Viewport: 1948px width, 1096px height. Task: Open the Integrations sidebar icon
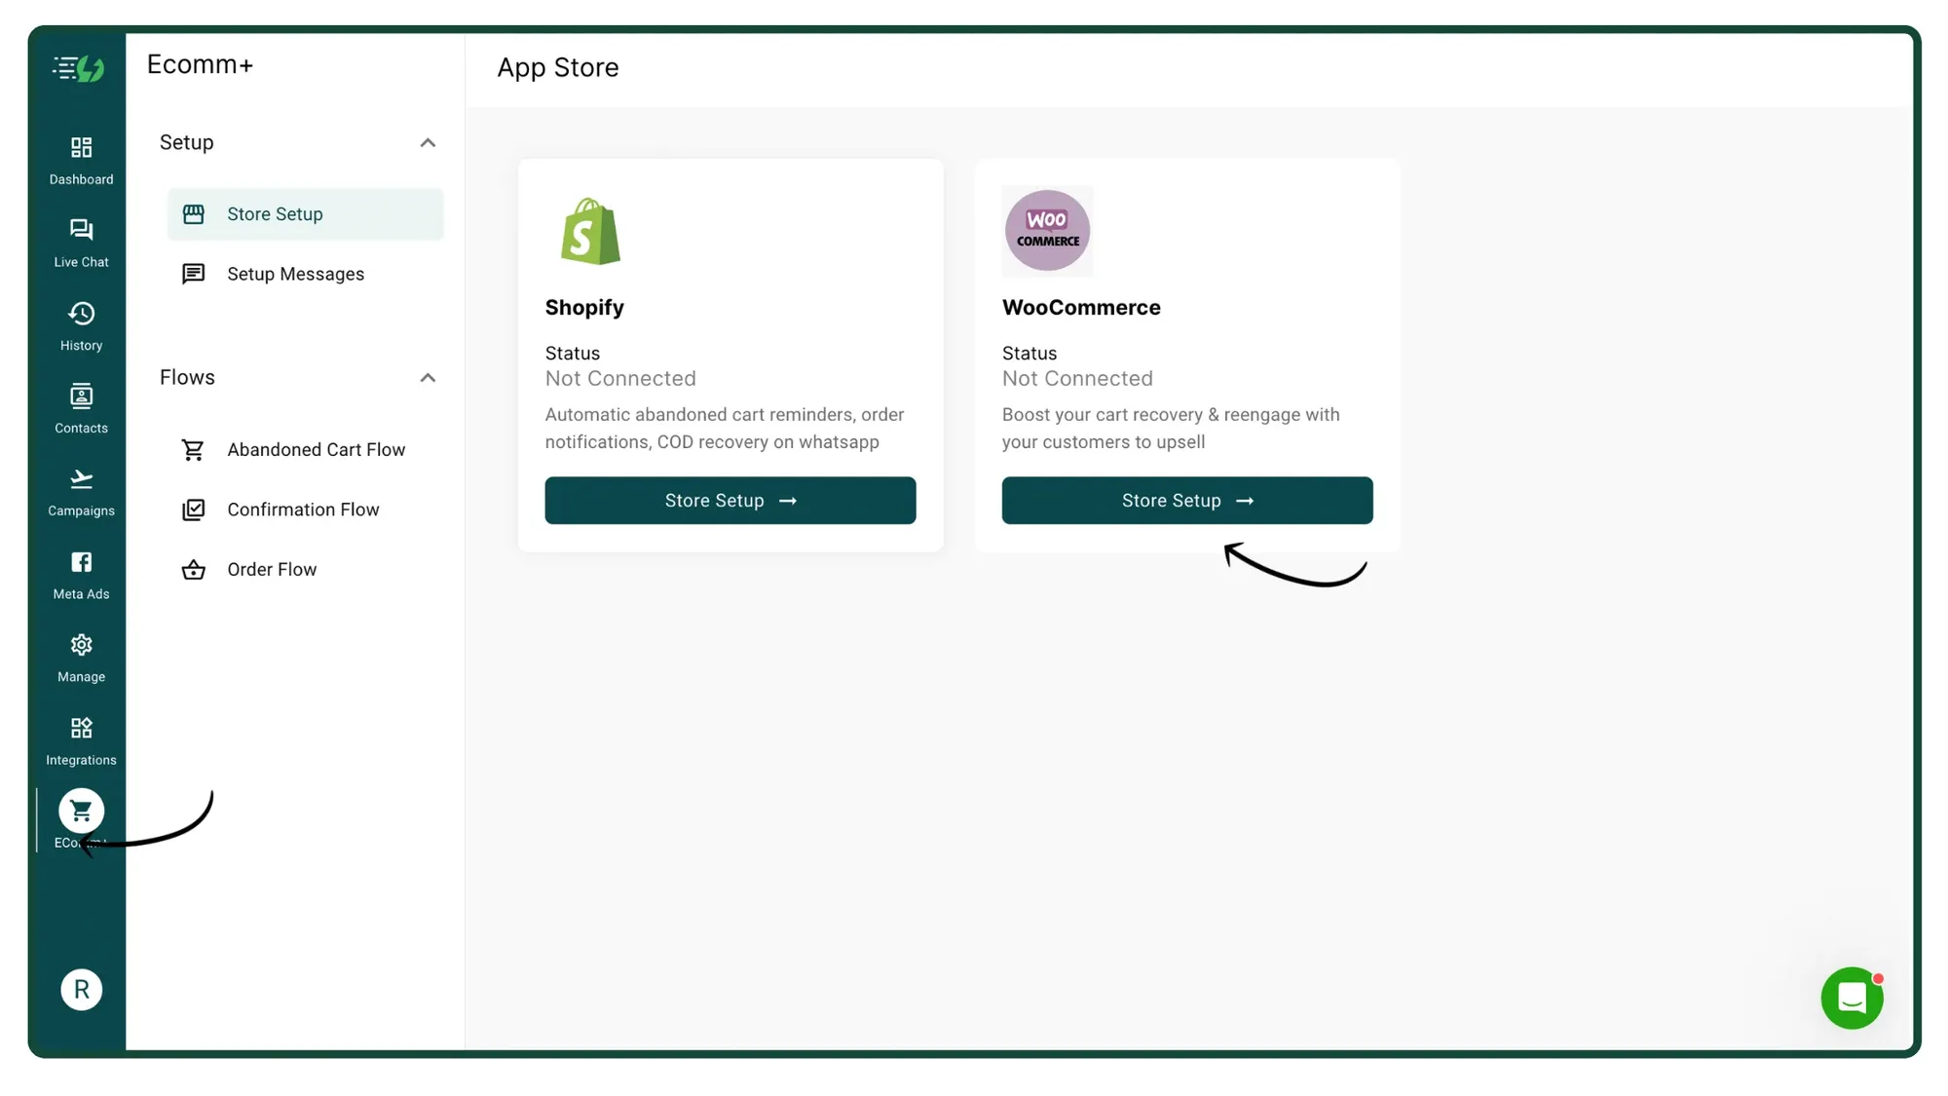coord(80,738)
